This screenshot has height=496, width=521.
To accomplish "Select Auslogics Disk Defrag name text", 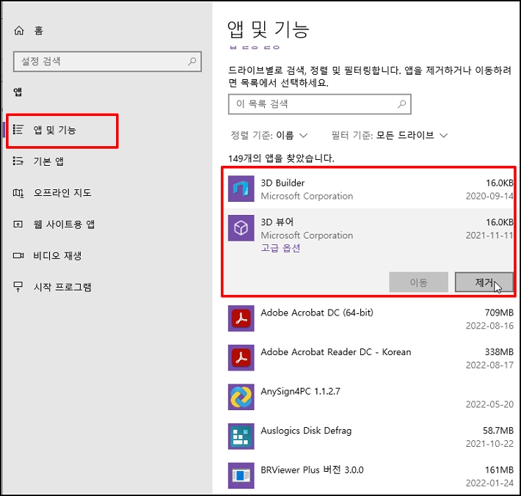I will (x=306, y=431).
